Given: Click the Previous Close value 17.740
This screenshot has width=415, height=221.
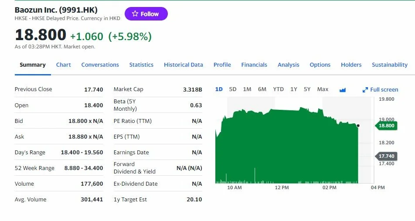Looking at the screenshot, I should [x=93, y=89].
